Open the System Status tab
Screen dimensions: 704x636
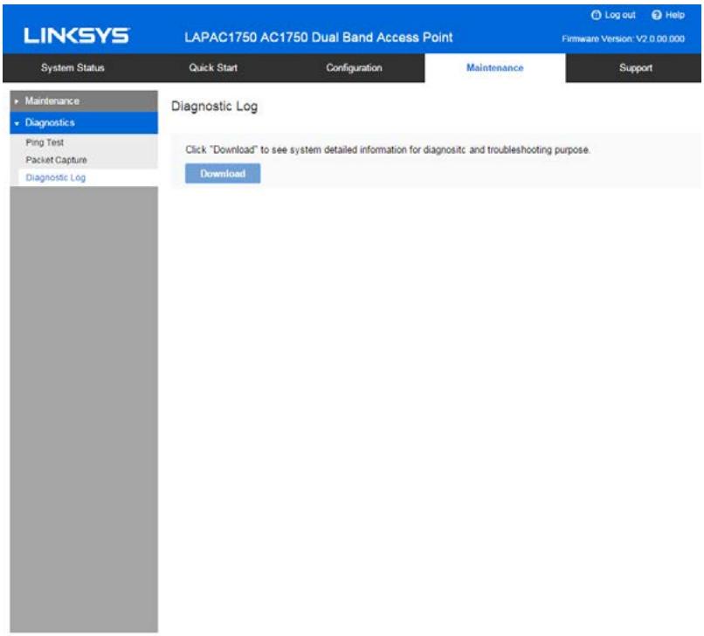(72, 68)
